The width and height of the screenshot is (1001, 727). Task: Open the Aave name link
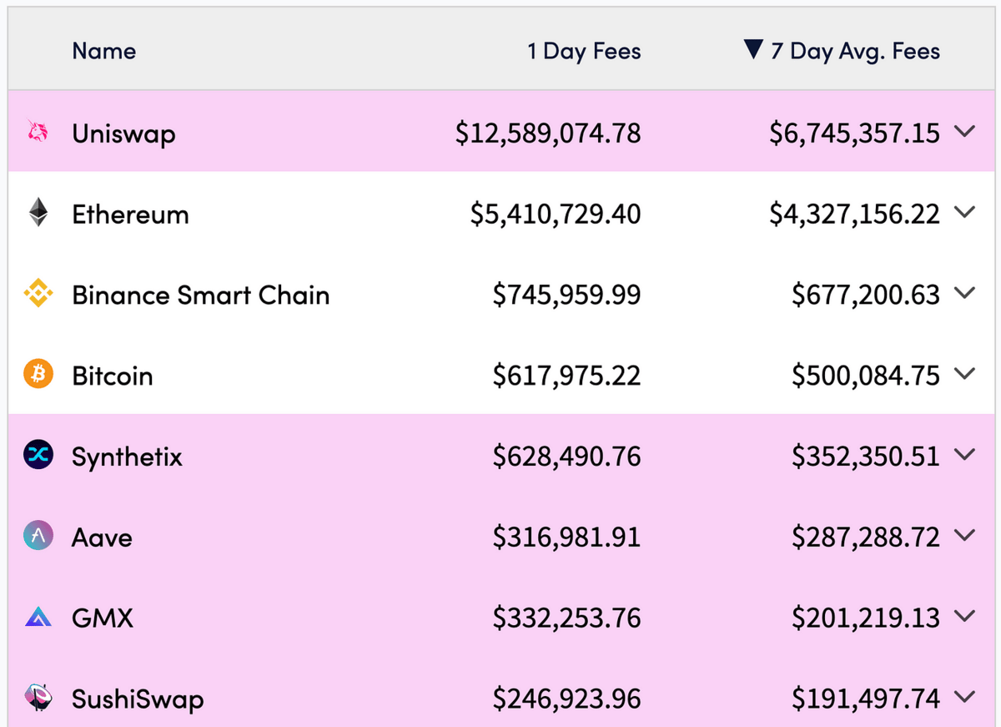pyautogui.click(x=102, y=538)
